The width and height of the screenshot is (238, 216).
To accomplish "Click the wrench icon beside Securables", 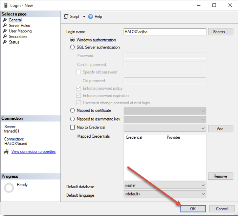I will coord(5,37).
